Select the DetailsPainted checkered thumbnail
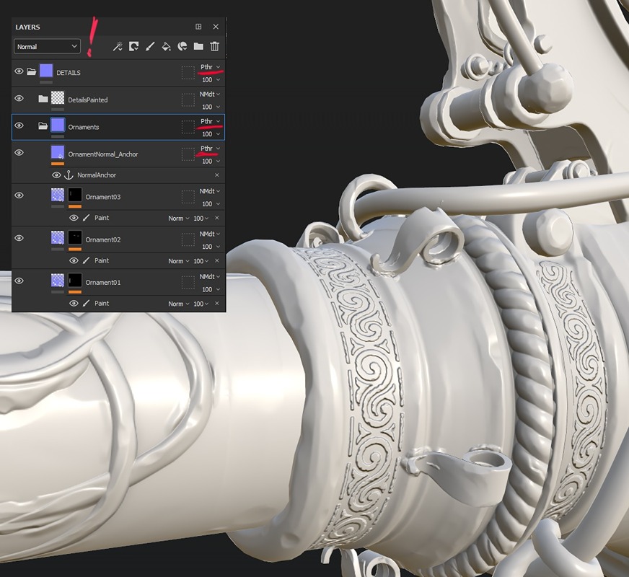 58,98
